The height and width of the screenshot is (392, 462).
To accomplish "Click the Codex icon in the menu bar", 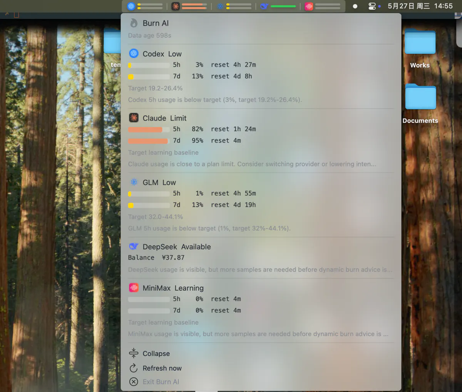I will [131, 6].
